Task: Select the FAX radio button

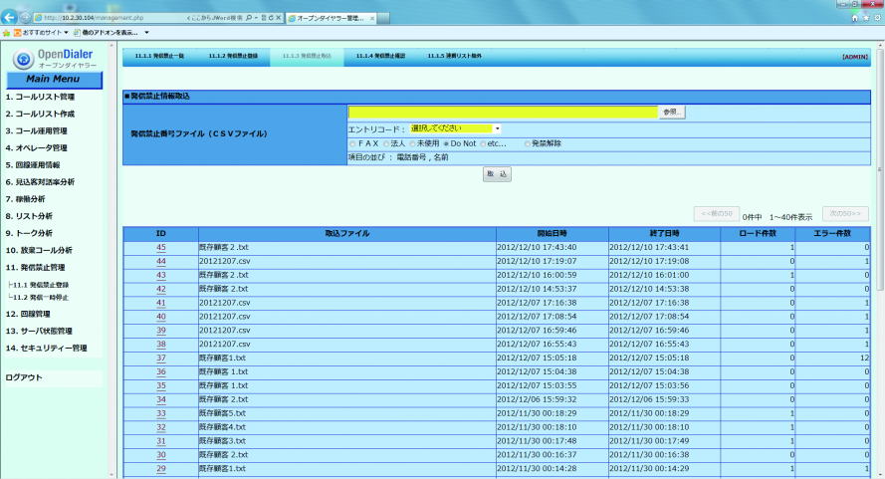Action: tap(352, 144)
